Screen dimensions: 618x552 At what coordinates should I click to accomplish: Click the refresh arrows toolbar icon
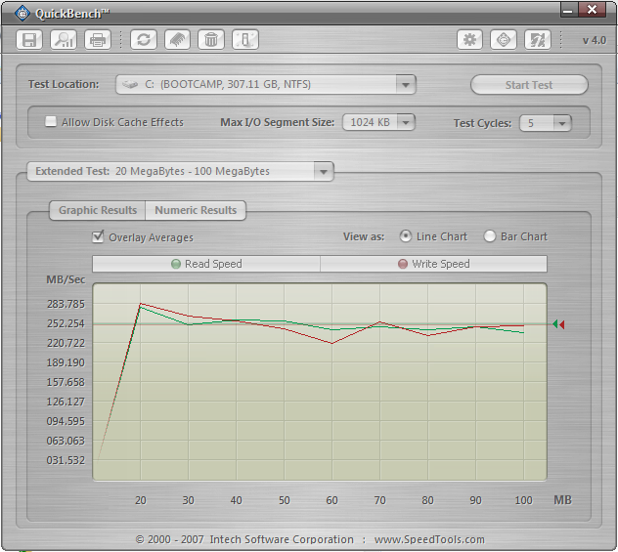[144, 40]
